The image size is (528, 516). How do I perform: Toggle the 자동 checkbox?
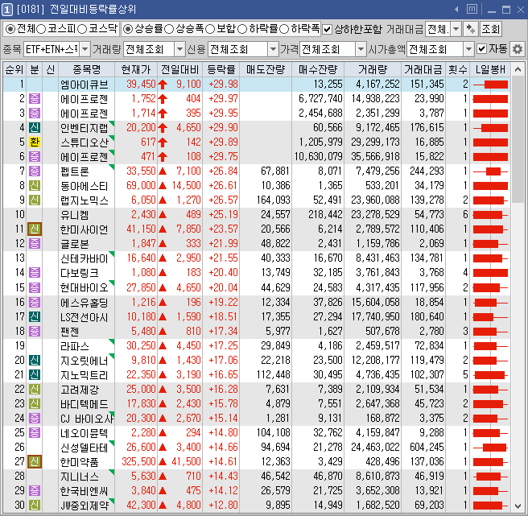[x=482, y=49]
